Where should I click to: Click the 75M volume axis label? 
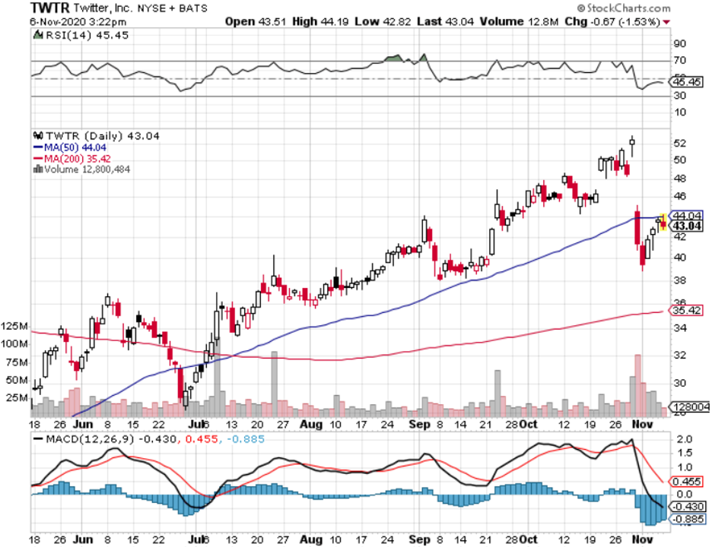[17, 362]
